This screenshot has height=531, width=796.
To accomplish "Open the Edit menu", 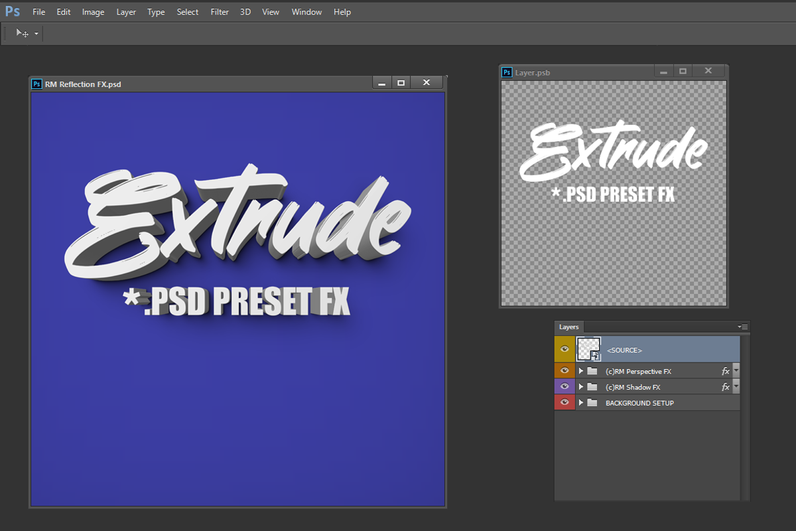I will pos(64,12).
